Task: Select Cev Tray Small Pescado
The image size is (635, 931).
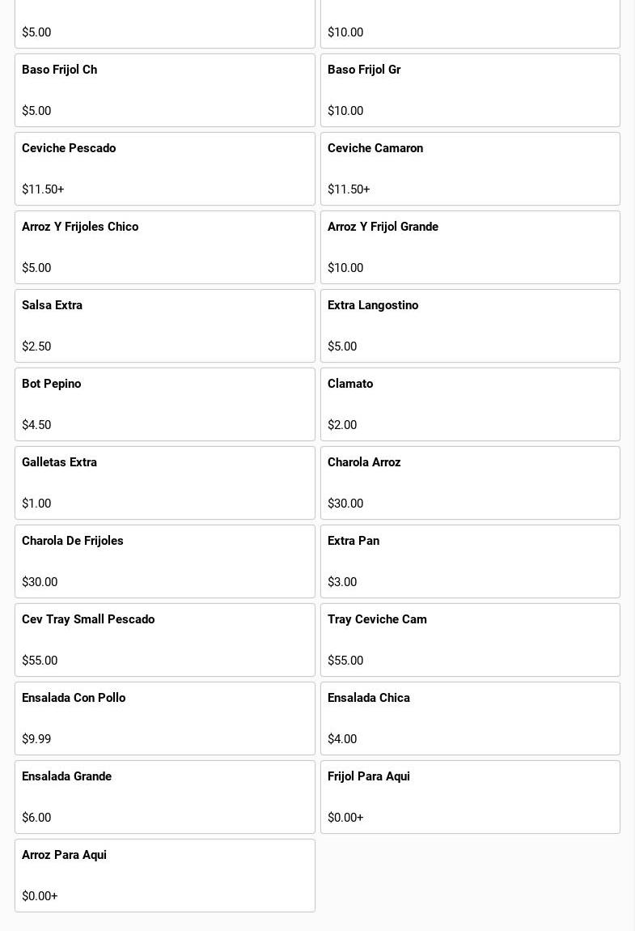Action: [x=164, y=640]
